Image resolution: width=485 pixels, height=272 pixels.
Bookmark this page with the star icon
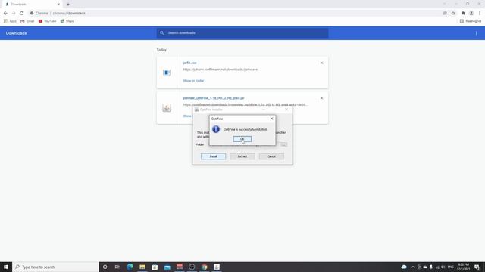(x=453, y=14)
